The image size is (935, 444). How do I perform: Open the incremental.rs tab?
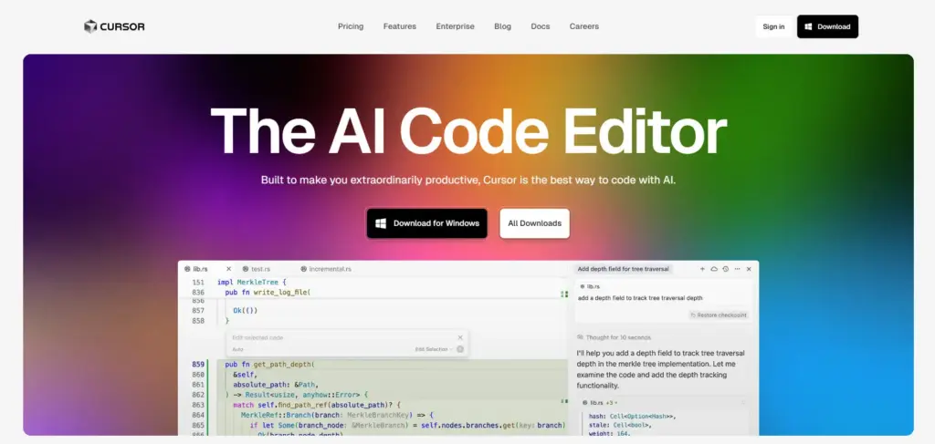pyautogui.click(x=325, y=269)
